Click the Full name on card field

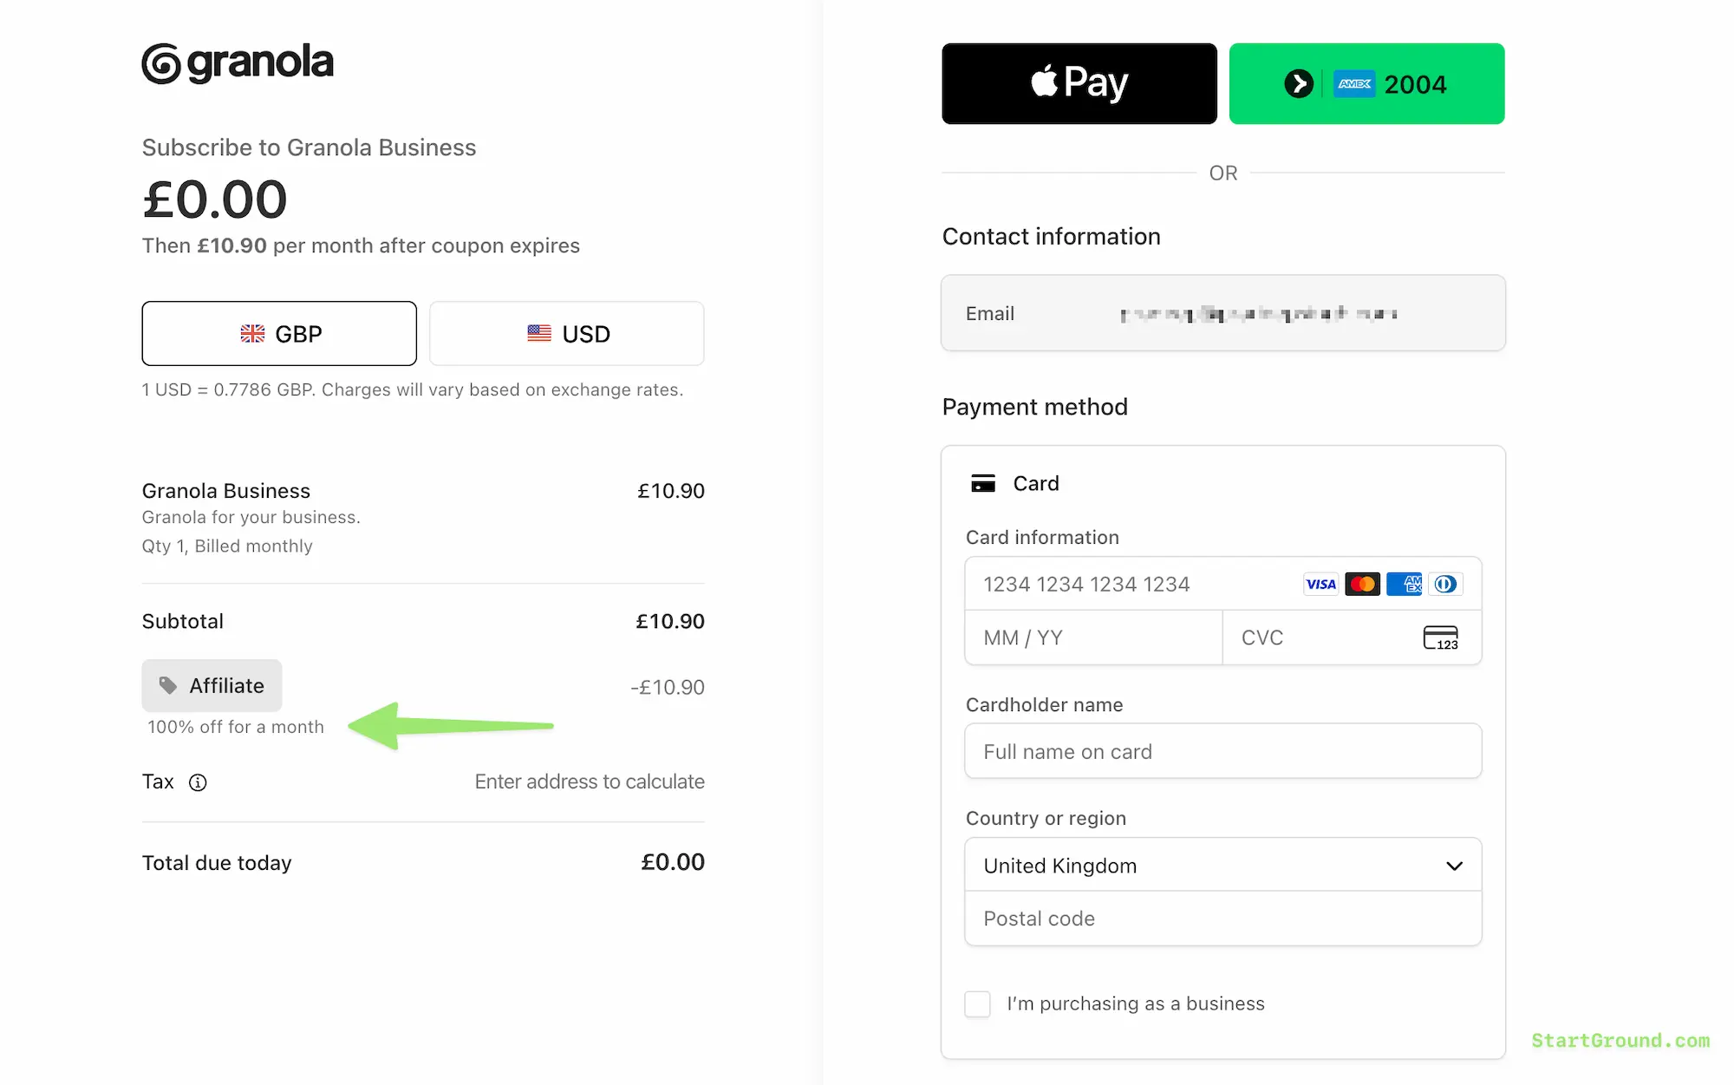(x=1222, y=751)
